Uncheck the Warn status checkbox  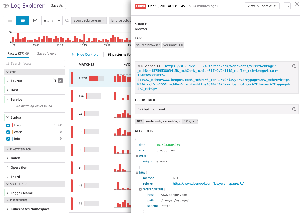[x=8, y=132]
